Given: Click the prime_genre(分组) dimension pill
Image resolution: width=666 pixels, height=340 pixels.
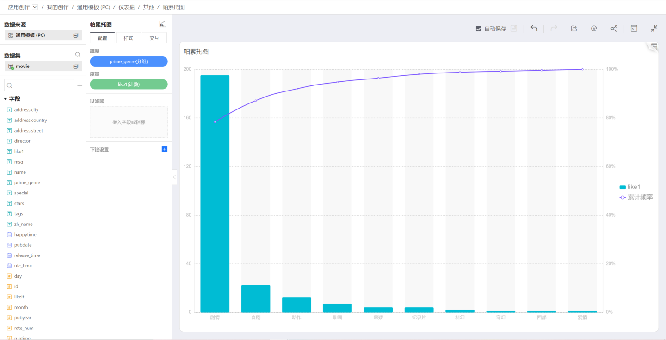Looking at the screenshot, I should point(129,61).
